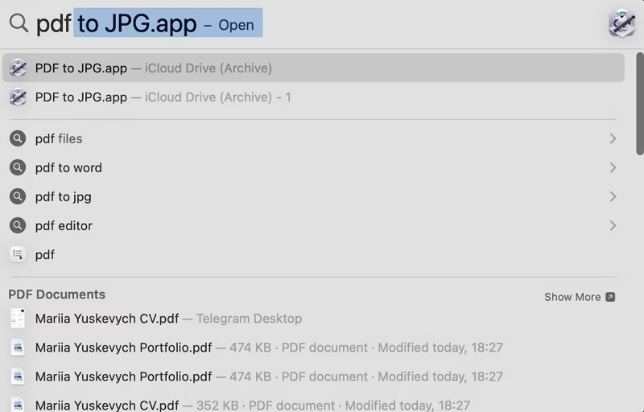644x412 pixels.
Task: Expand the chevron on the "pdf to jpg" row
Action: [613, 196]
